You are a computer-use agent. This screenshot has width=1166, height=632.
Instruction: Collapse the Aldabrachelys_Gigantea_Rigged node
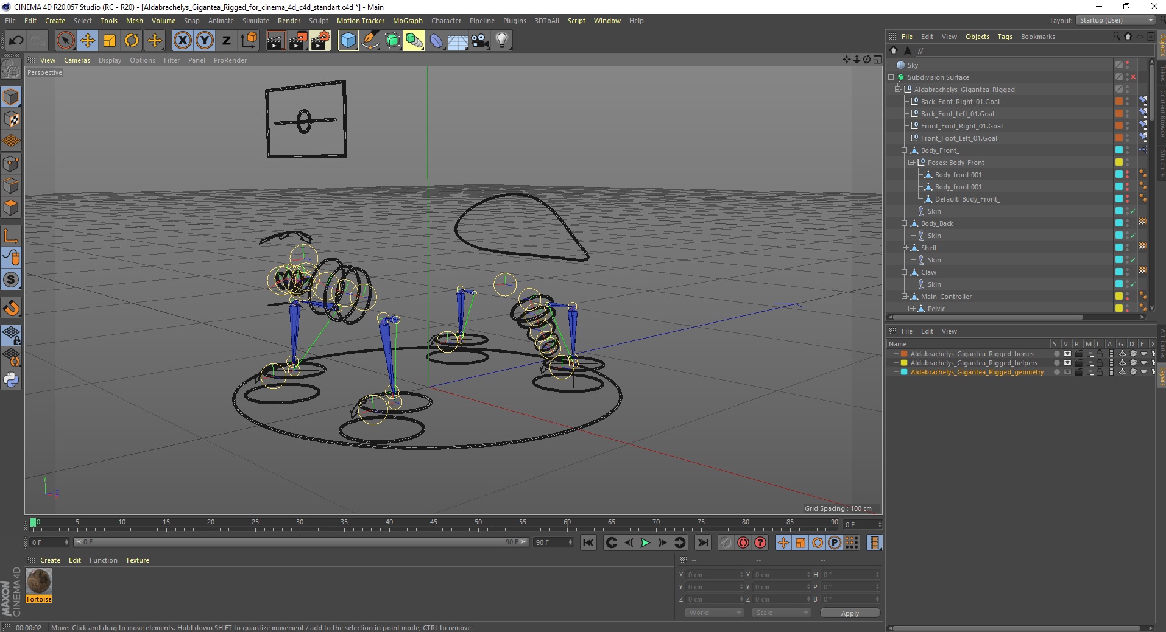click(x=898, y=90)
